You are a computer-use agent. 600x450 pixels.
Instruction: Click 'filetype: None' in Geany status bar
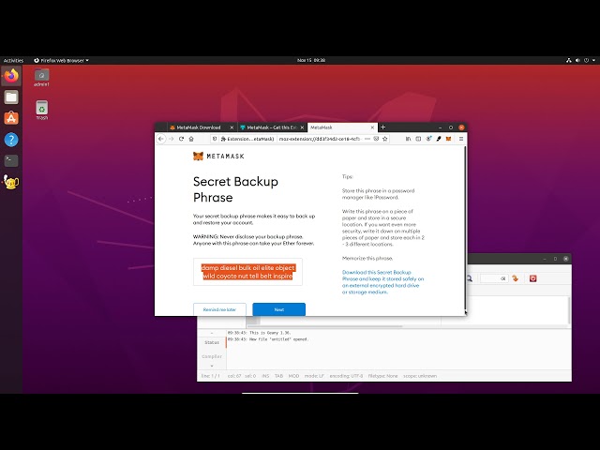pyautogui.click(x=382, y=376)
